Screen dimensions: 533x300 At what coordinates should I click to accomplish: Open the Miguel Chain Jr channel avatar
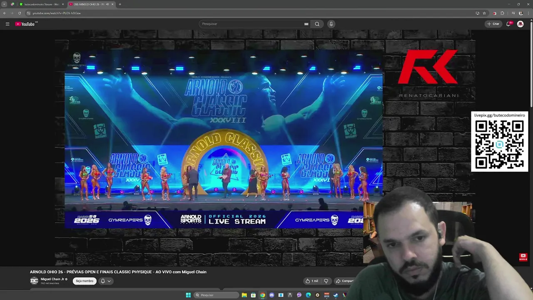34,281
